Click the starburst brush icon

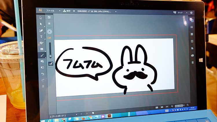(49, 24)
